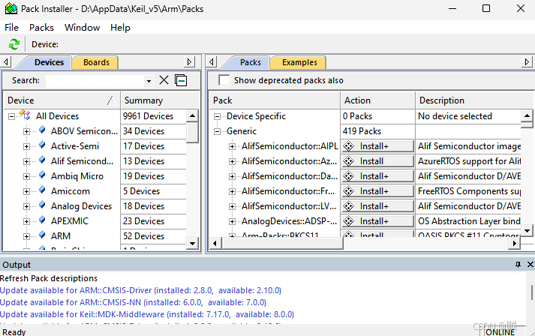
Task: Click the blue vendor icon for APEXMIC
Action: [42, 220]
